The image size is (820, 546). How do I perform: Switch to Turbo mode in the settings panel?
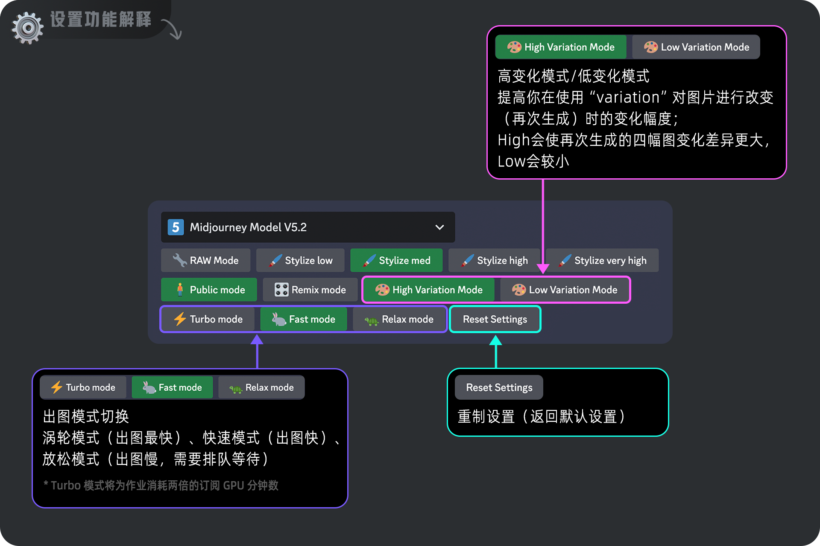pos(208,319)
